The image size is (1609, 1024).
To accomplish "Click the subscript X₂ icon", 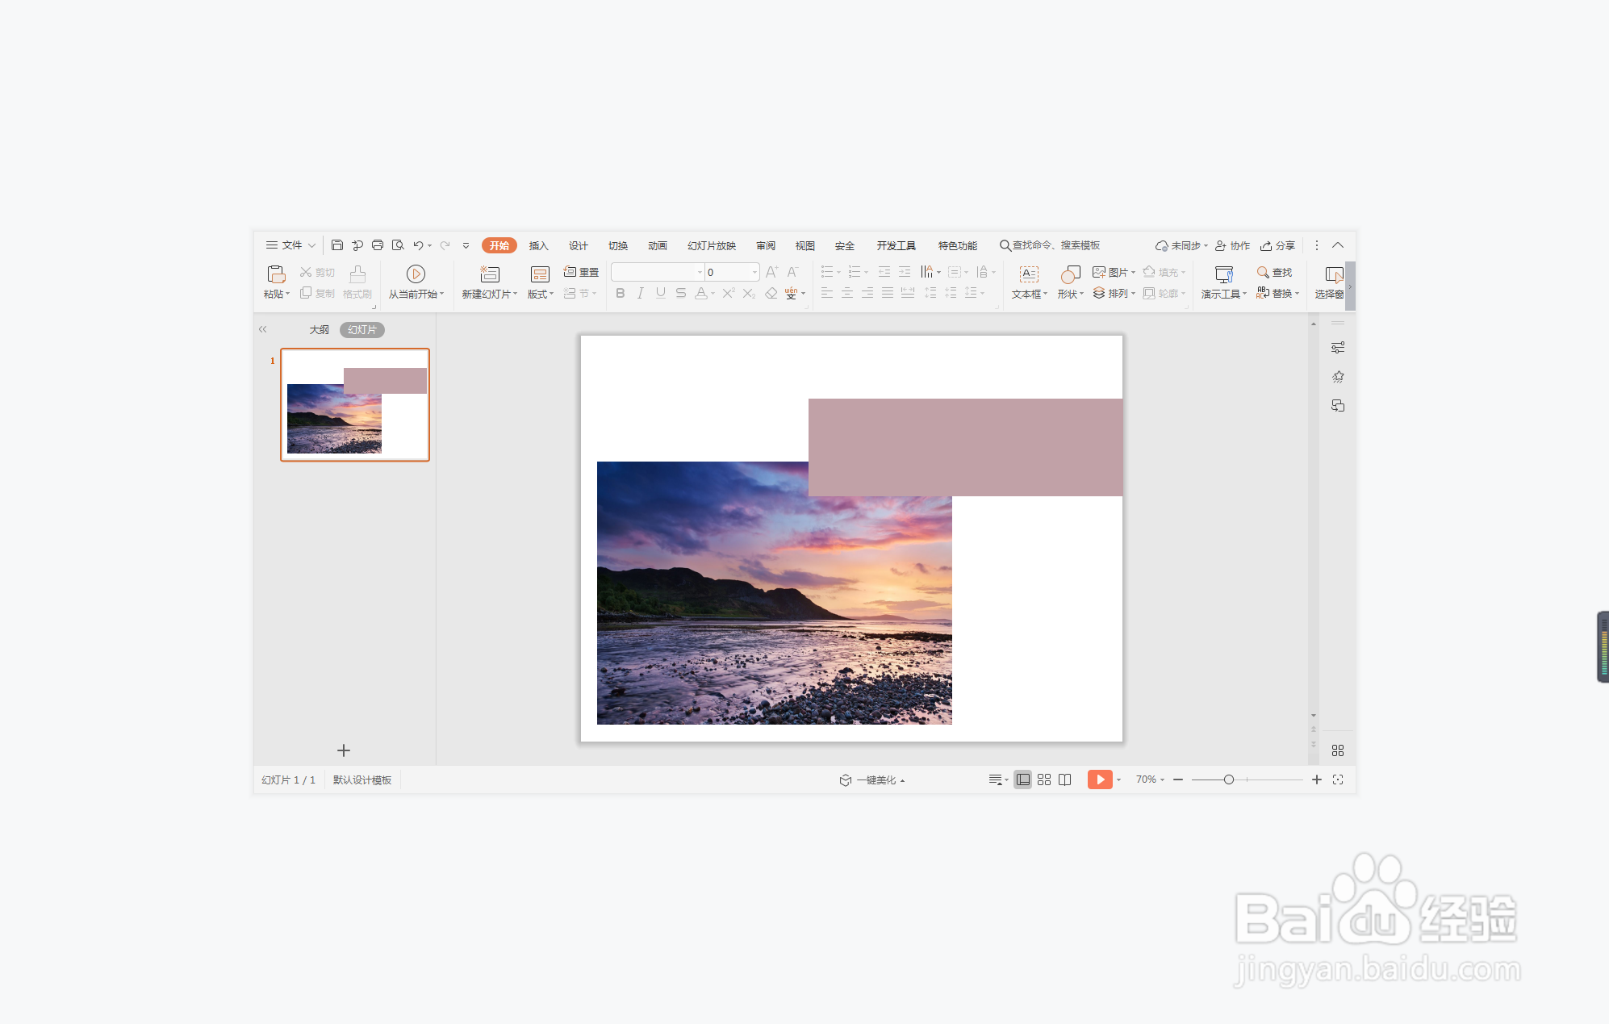I will pos(749,293).
